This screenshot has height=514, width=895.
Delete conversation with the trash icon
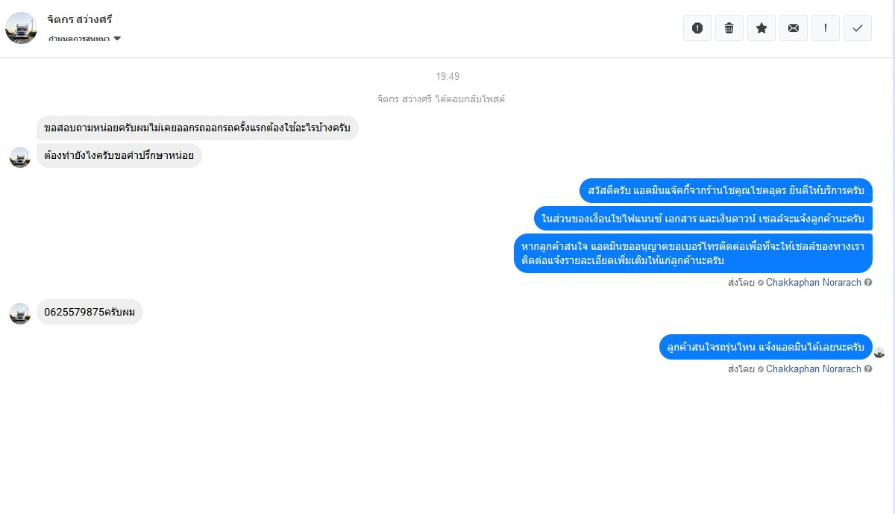(729, 28)
